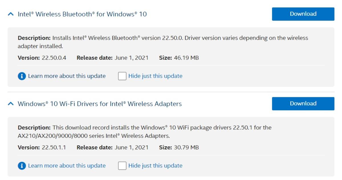The height and width of the screenshot is (180, 342).
Task: Download Intel Wireless Bluetooth for Windows 10
Action: click(303, 14)
